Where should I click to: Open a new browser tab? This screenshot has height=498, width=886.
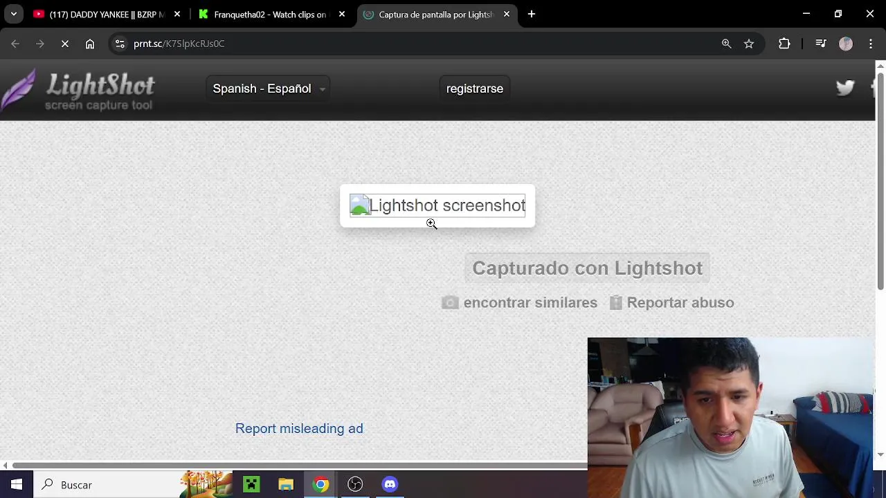coord(532,14)
